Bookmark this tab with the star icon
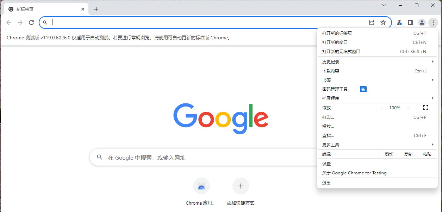The image size is (442, 212). tap(383, 23)
